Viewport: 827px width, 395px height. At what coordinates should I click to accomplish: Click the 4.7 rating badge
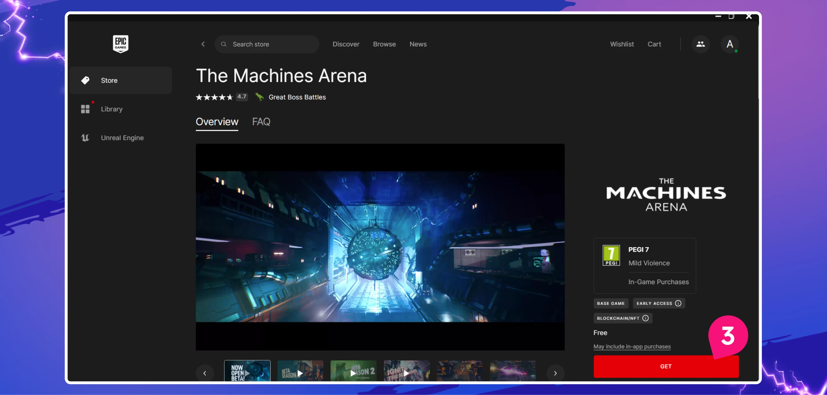[x=242, y=96]
